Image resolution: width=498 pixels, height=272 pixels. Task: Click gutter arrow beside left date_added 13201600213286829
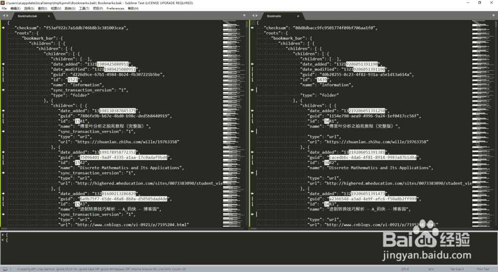click(x=3, y=193)
